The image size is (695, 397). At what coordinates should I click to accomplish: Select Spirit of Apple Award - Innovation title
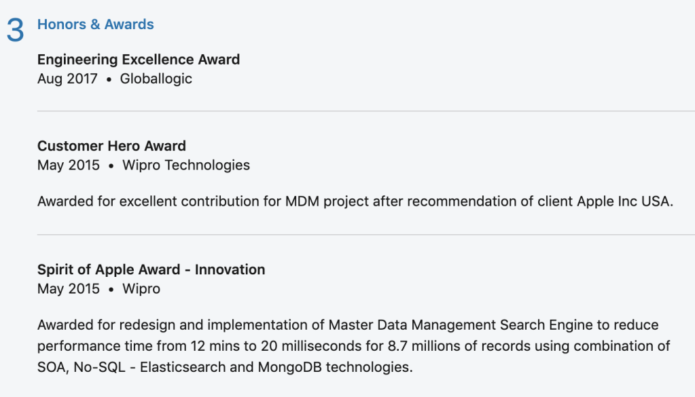[151, 269]
